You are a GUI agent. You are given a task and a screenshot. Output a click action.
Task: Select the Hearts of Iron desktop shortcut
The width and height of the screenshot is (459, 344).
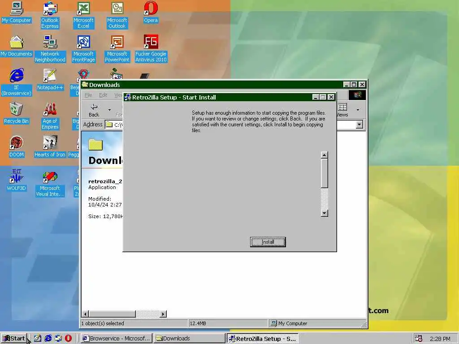tap(50, 147)
